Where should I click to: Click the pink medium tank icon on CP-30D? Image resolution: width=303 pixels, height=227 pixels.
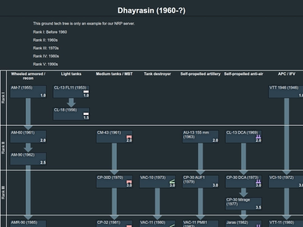pyautogui.click(x=129, y=182)
